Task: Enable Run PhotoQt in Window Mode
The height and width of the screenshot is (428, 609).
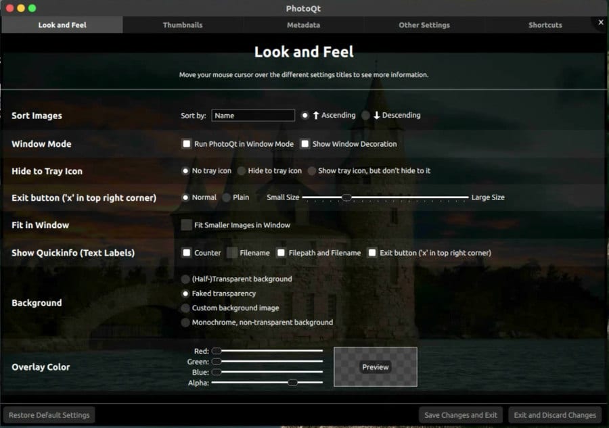Action: click(x=187, y=144)
